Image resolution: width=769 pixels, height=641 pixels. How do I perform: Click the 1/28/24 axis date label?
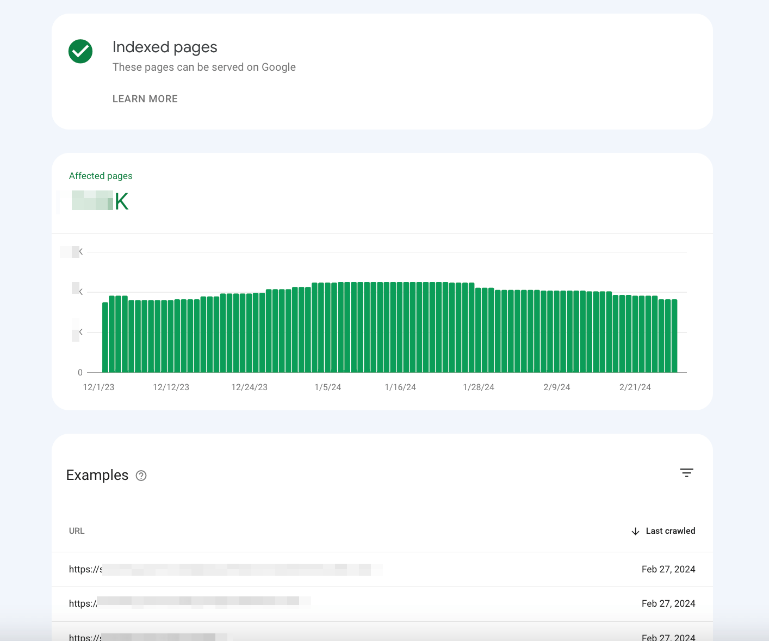click(479, 387)
